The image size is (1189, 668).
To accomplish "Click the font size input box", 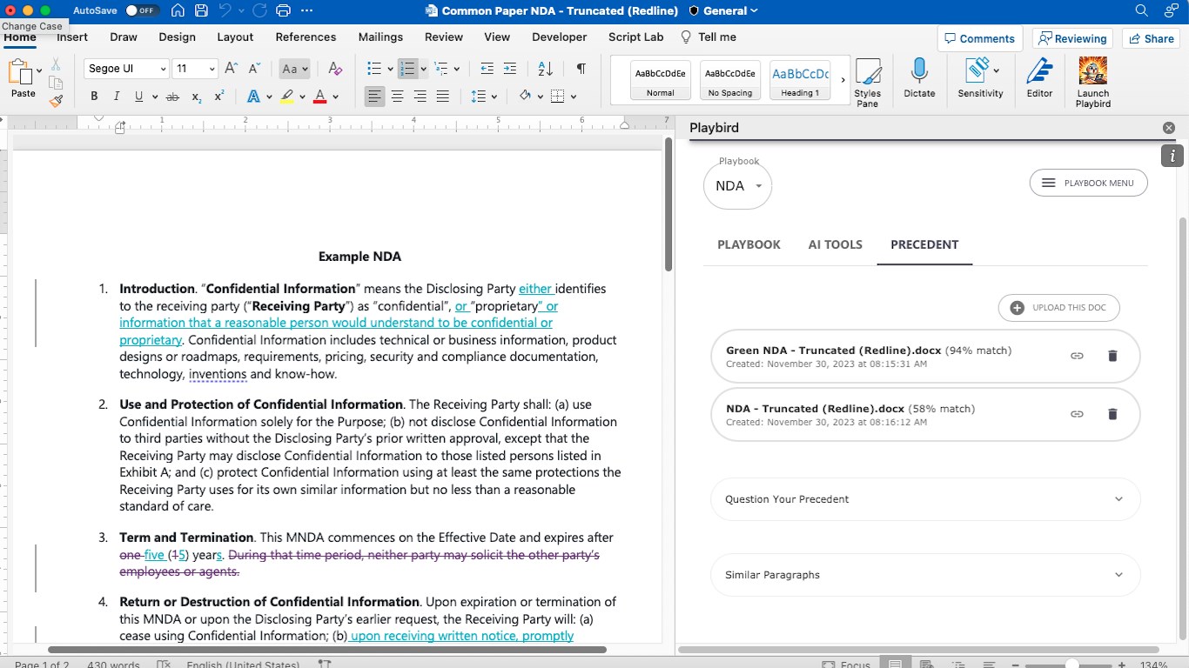I will tap(187, 69).
